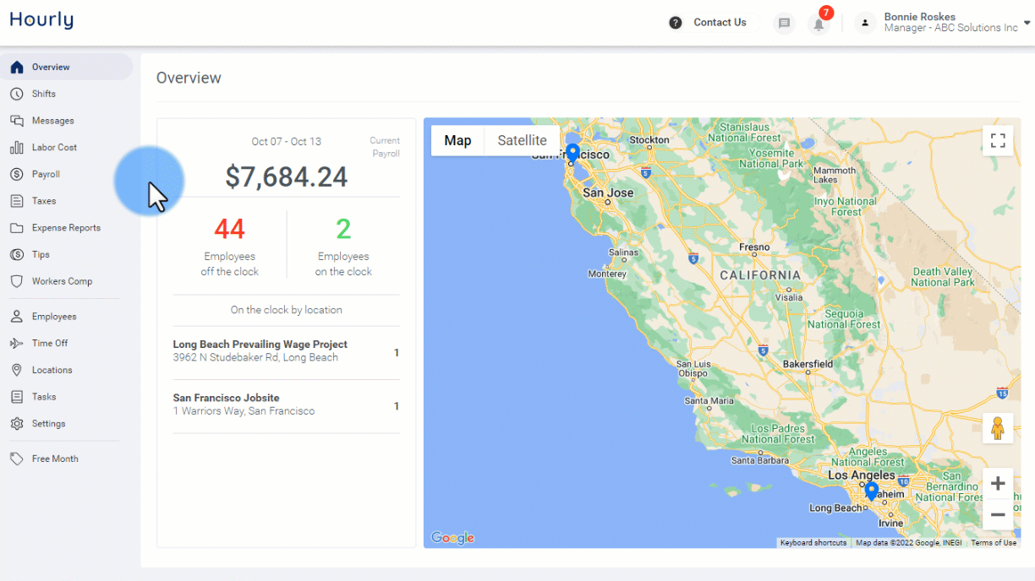The image size is (1035, 581).
Task: Click 1 Warriors Way address
Action: pos(244,411)
